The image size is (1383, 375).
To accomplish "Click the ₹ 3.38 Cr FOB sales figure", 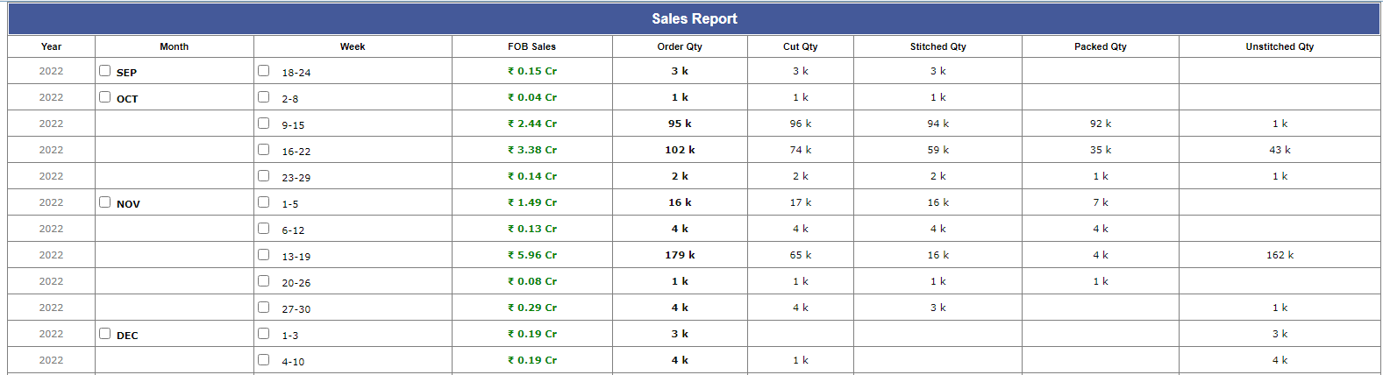I will tap(532, 150).
